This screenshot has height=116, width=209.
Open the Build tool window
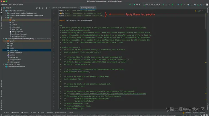33,113
